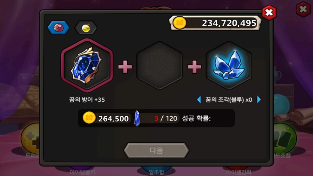Tap the 264,500 gold cost coin icon

(x=89, y=118)
